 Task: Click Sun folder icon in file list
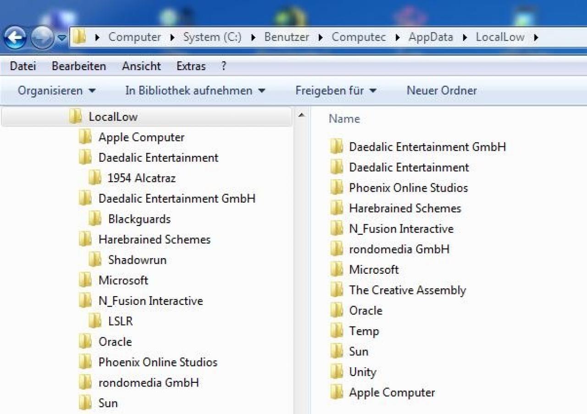click(x=337, y=351)
